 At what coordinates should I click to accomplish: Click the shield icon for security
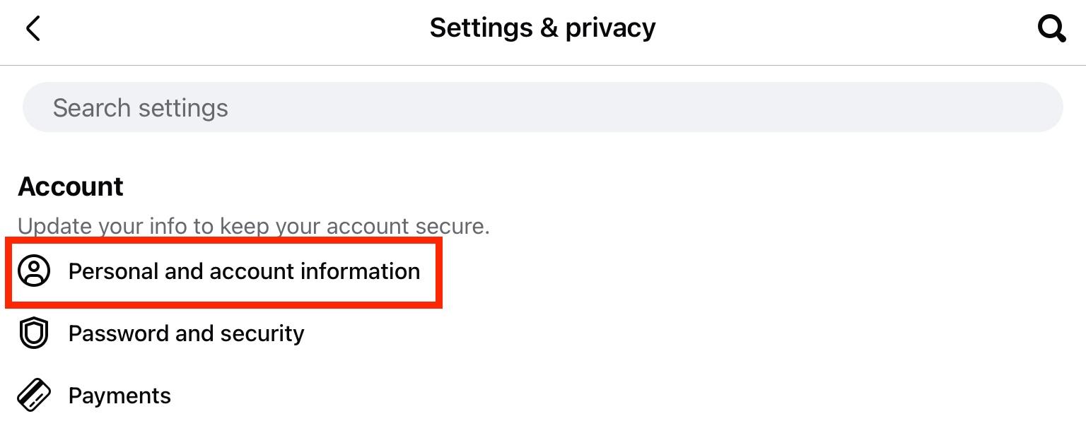tap(34, 333)
